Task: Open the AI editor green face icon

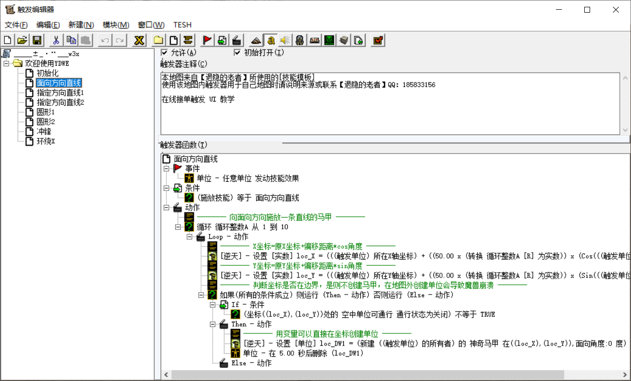Action: [x=329, y=40]
